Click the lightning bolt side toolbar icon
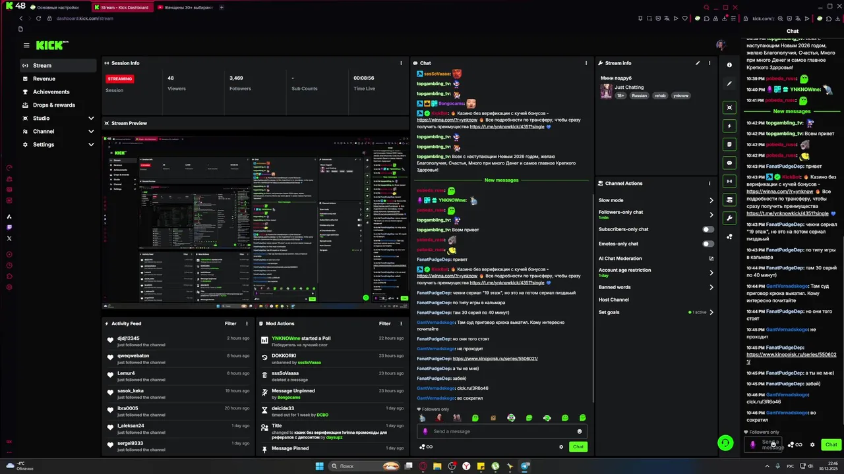 729,126
